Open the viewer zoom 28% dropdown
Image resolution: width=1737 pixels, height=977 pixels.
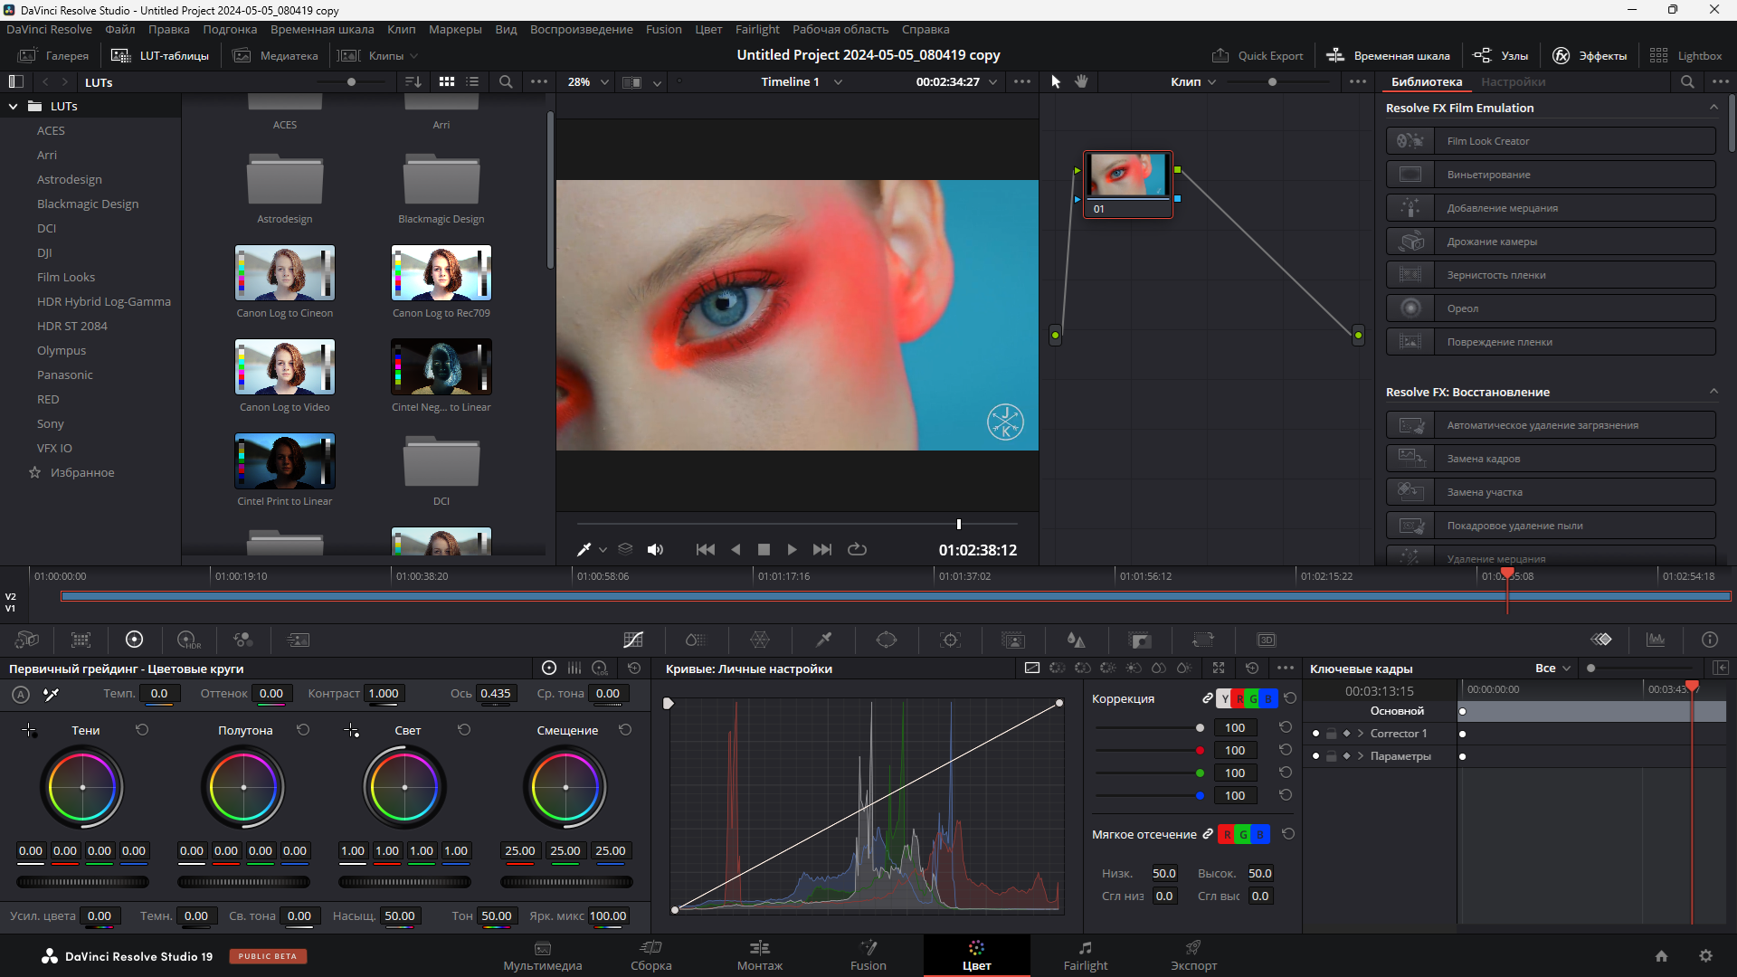point(588,82)
